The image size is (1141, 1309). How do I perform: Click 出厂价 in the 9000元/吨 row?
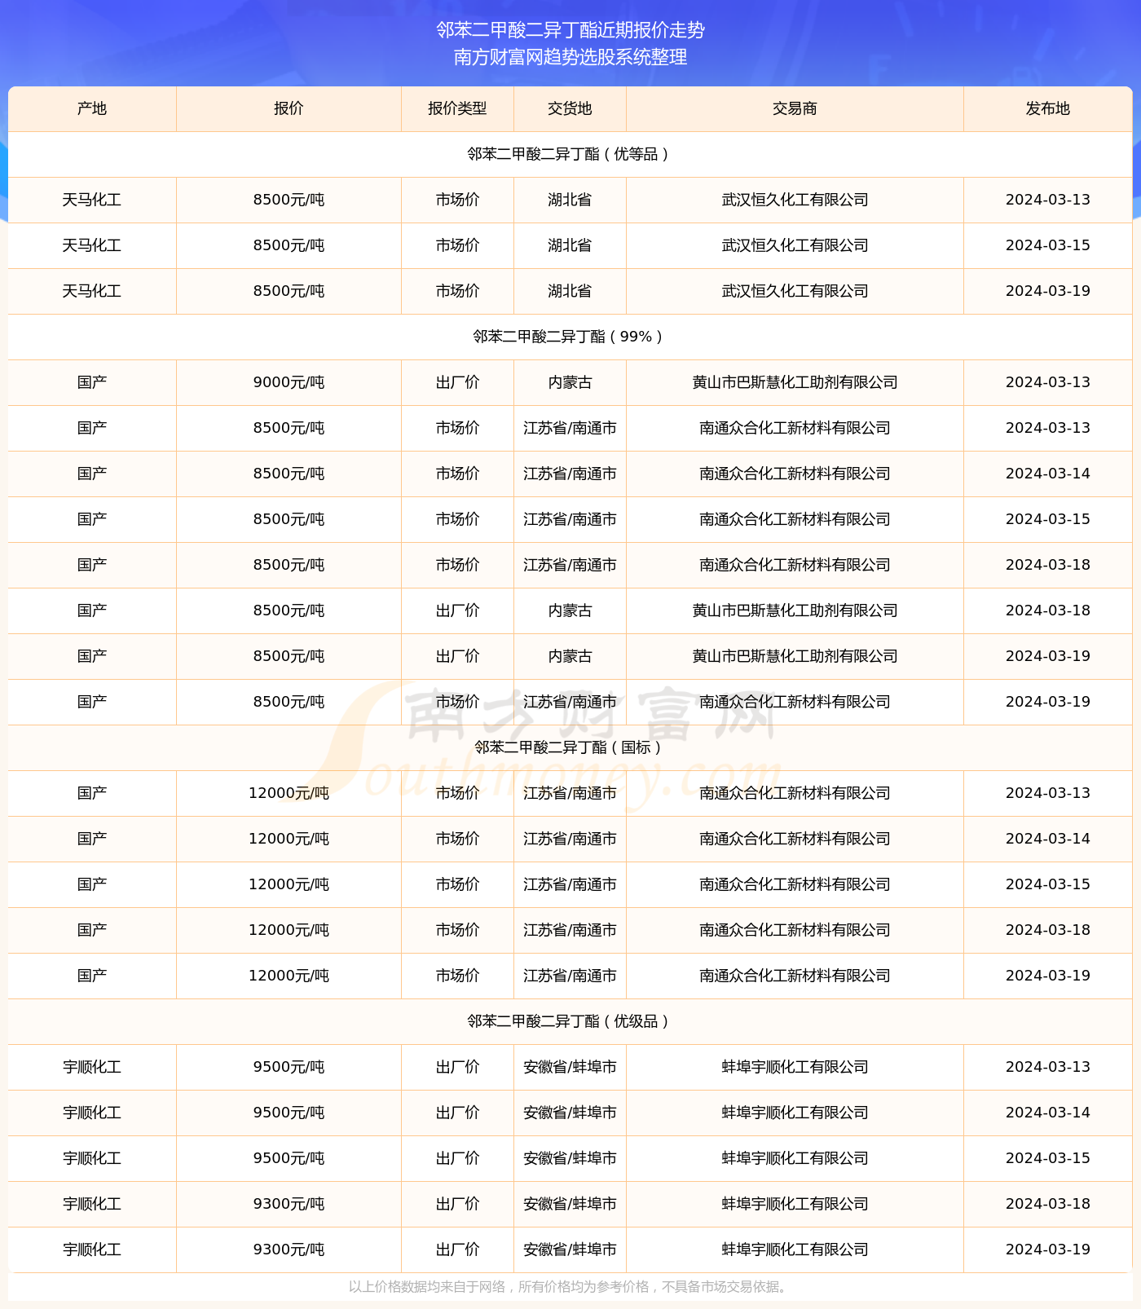pos(457,382)
